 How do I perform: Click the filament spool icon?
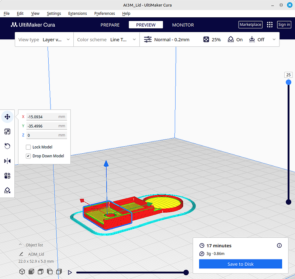[202, 254]
